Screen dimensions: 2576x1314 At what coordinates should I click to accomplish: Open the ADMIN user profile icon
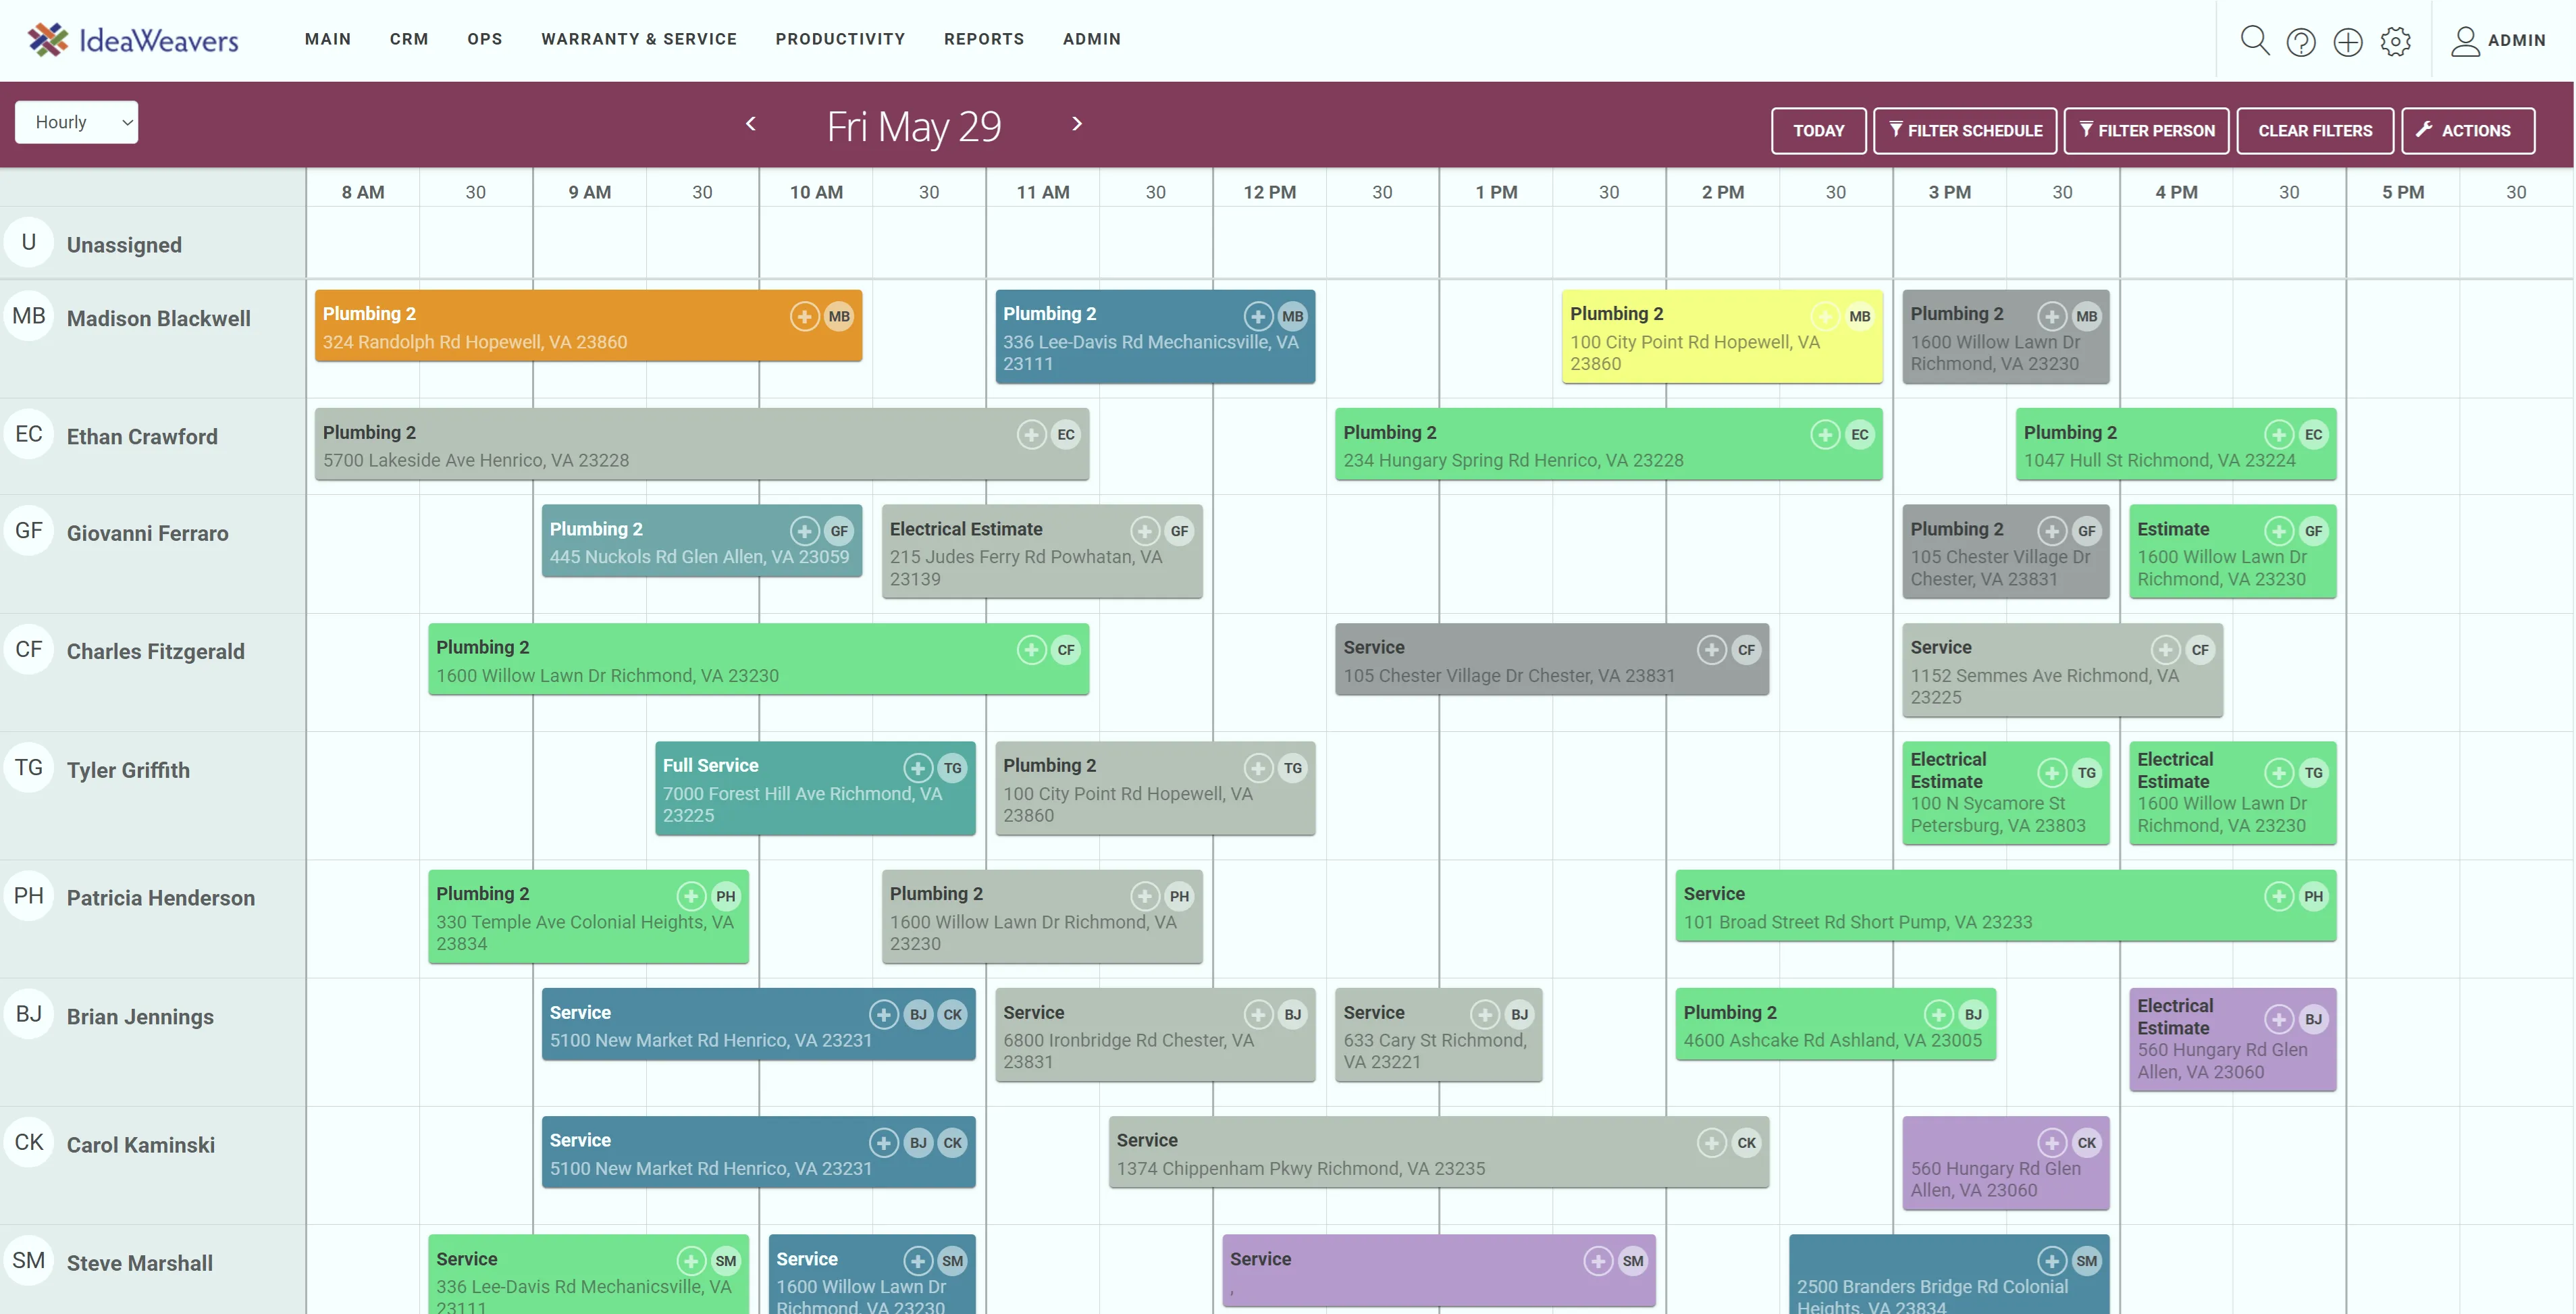pyautogui.click(x=2465, y=41)
